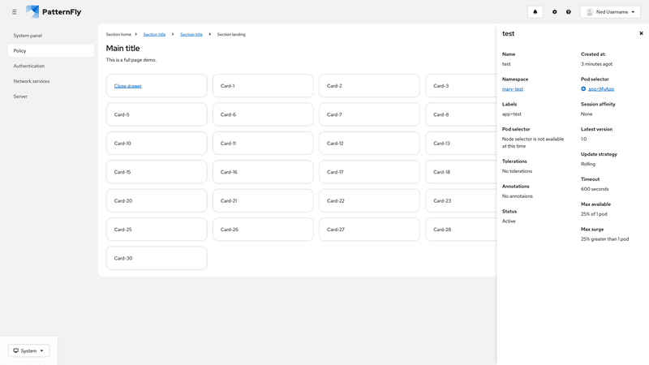This screenshot has height=365, width=649.
Task: Open the System dropdown at bottom
Action: click(28, 350)
